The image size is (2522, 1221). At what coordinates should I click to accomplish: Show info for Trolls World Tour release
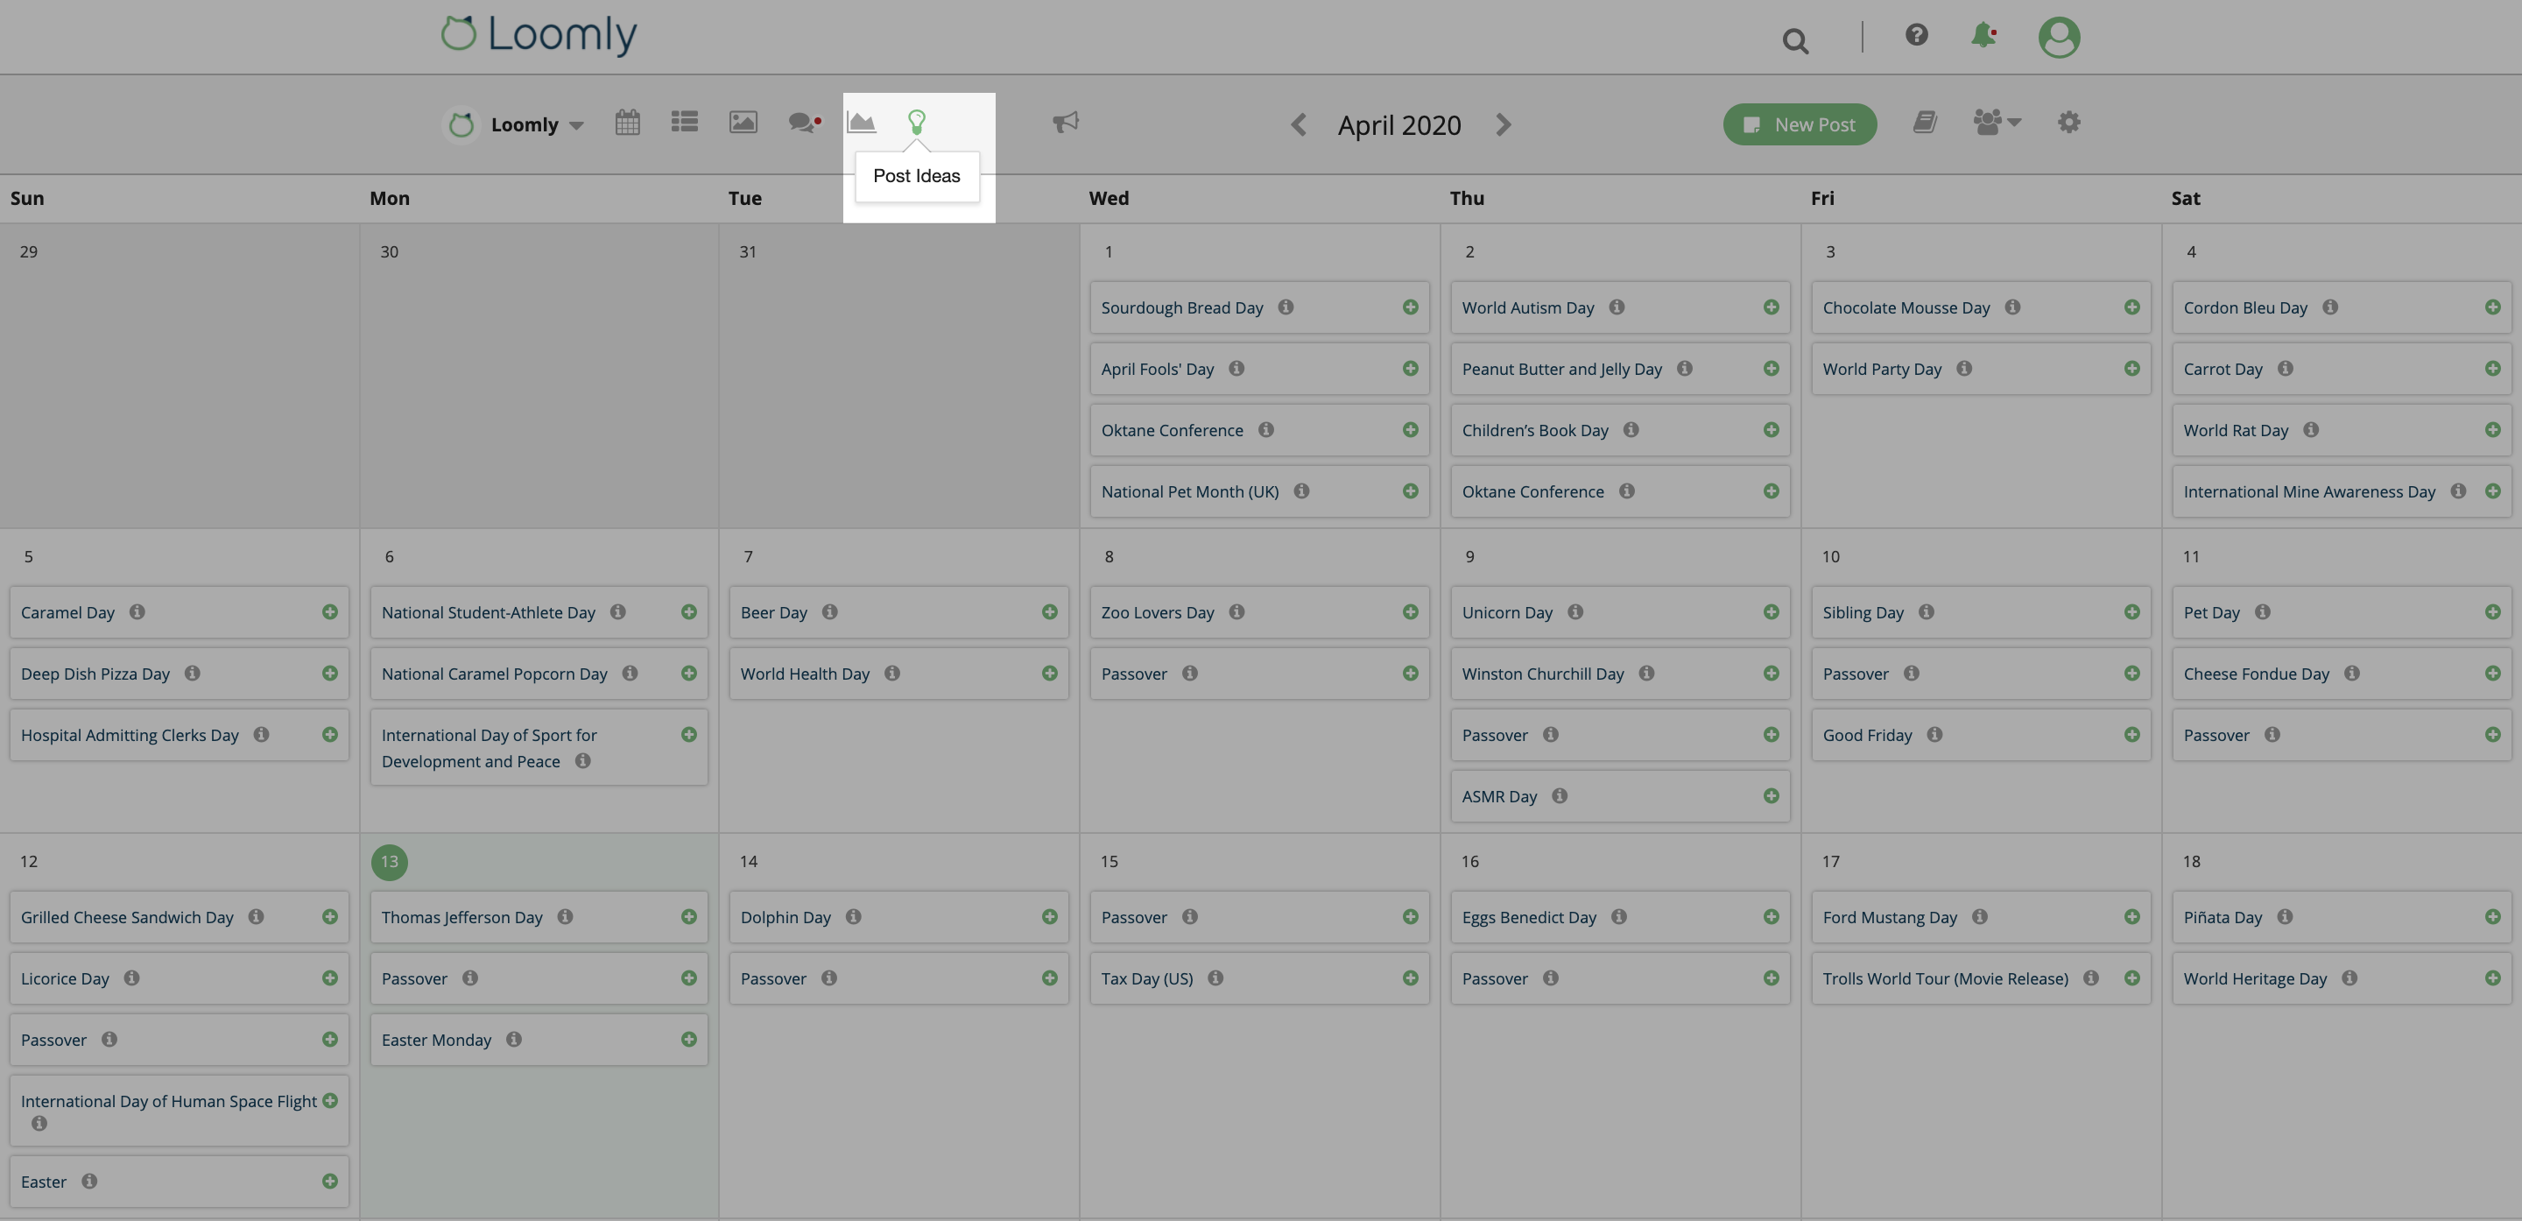pos(2091,978)
